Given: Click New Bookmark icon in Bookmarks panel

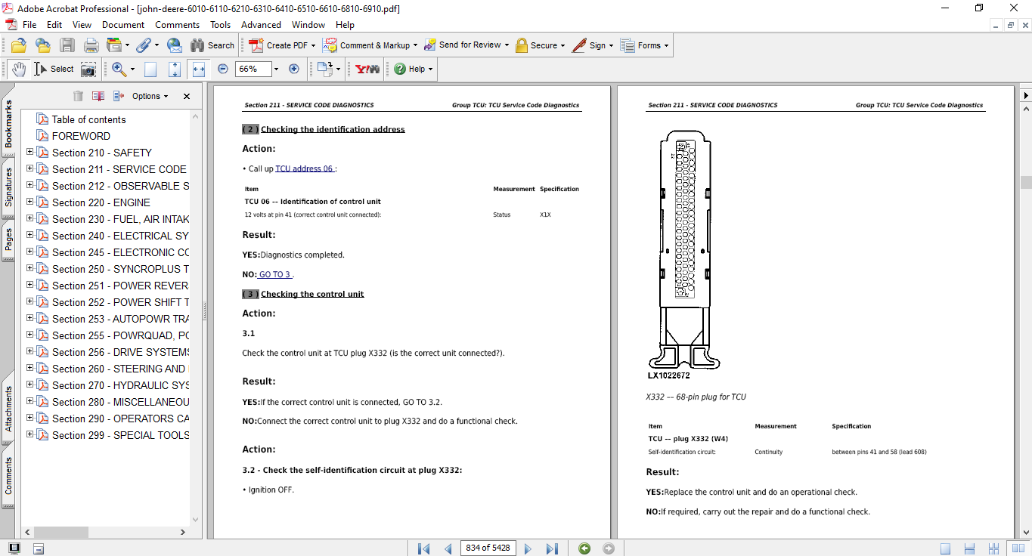Looking at the screenshot, I should tap(98, 96).
